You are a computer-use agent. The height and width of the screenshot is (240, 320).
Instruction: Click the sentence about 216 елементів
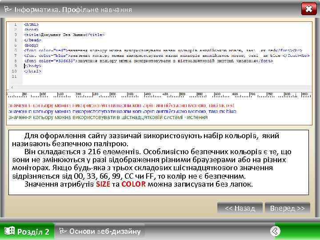point(83,152)
